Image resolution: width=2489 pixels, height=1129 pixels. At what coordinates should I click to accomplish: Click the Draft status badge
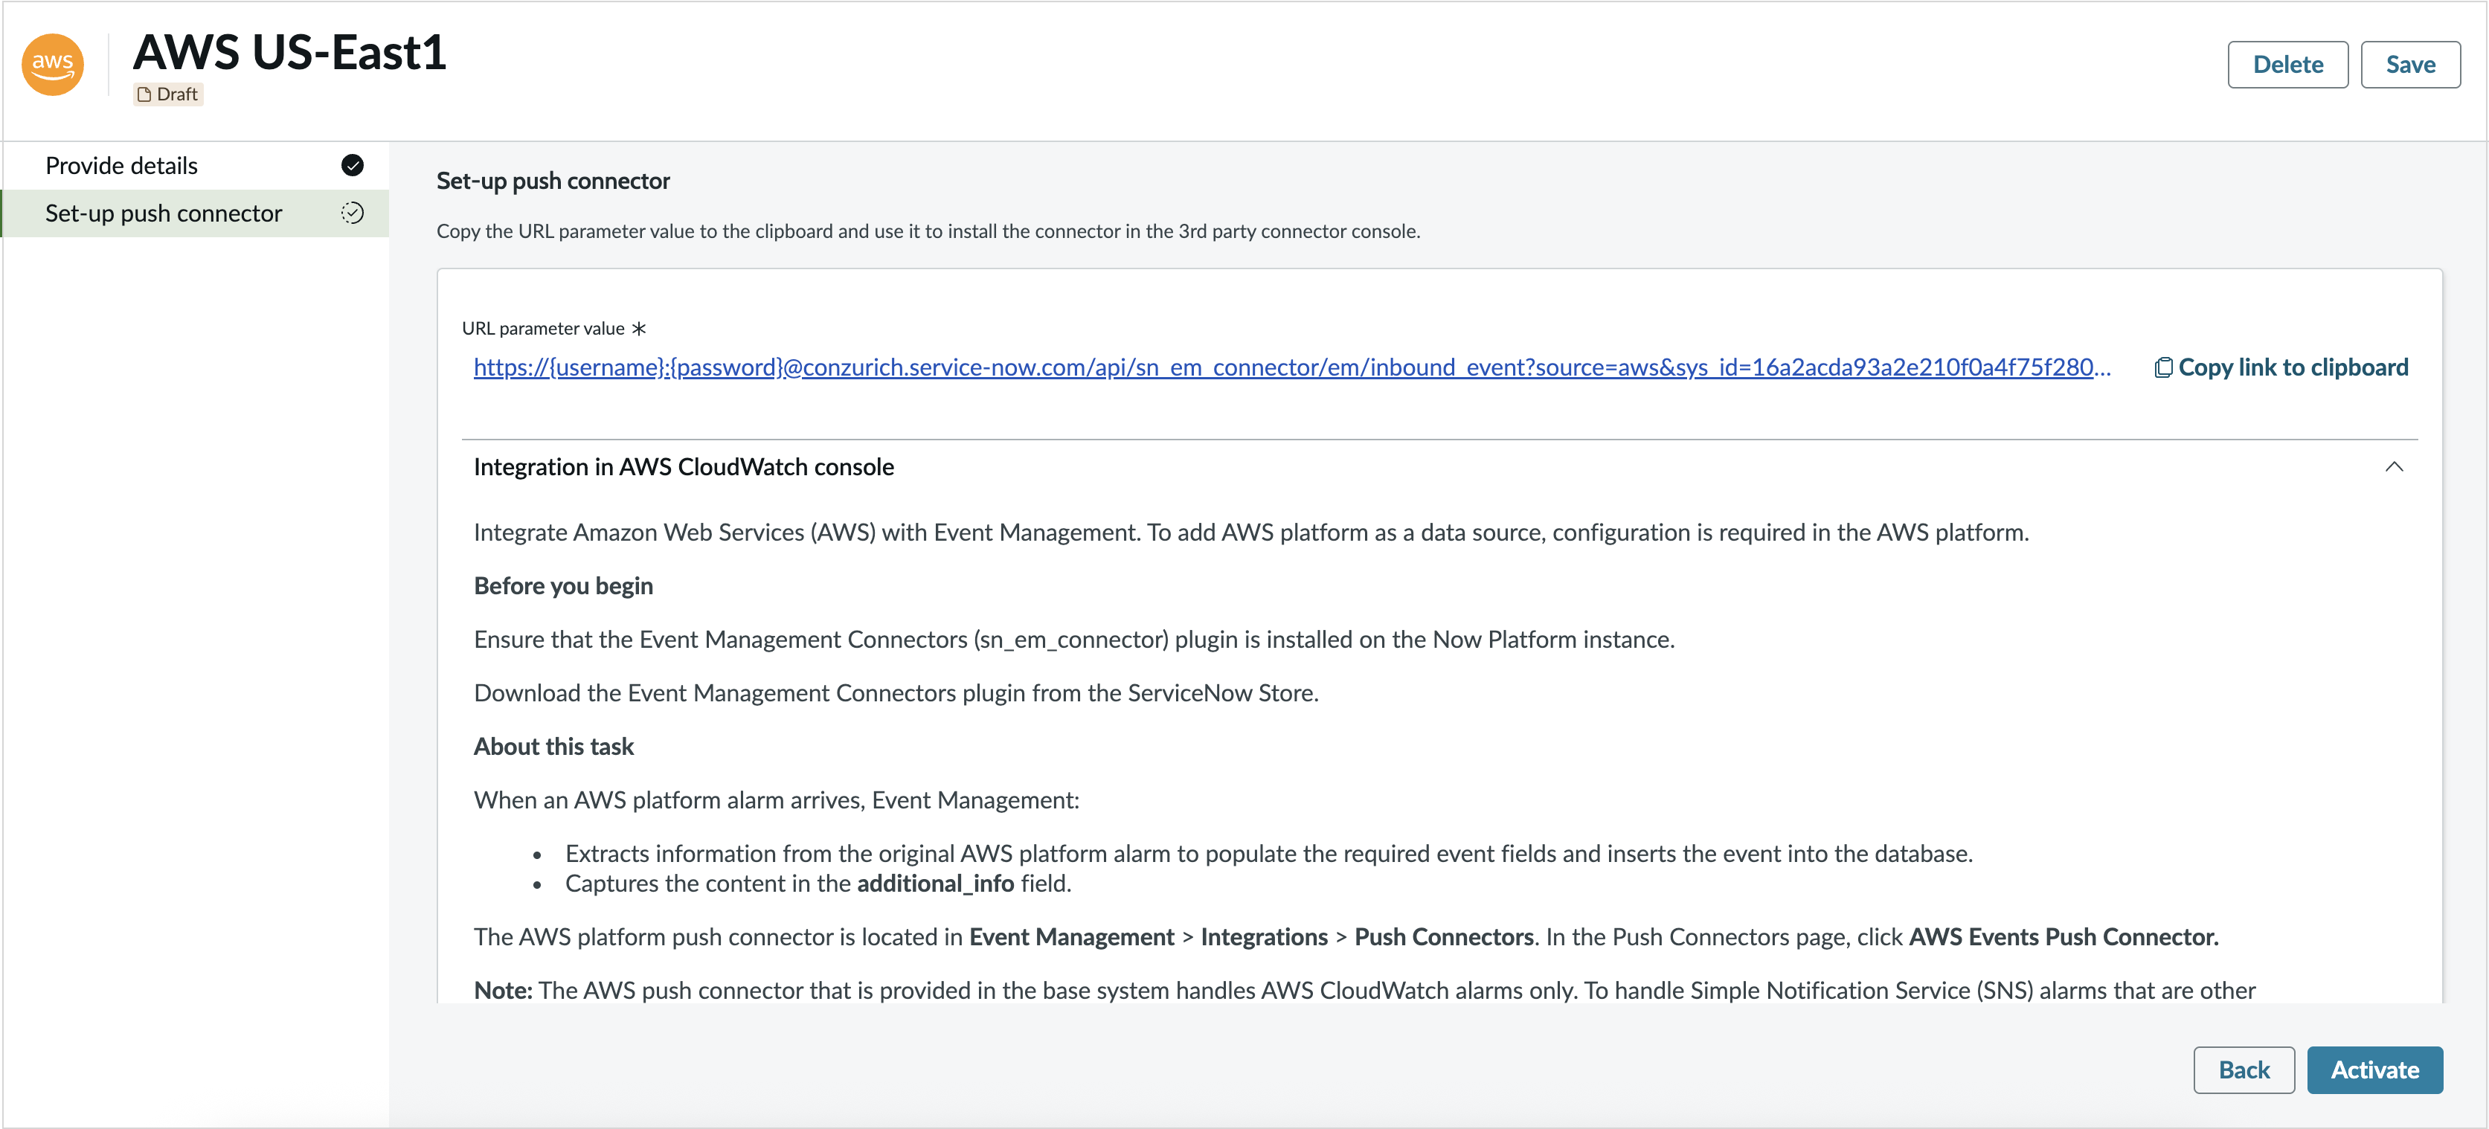(x=168, y=94)
